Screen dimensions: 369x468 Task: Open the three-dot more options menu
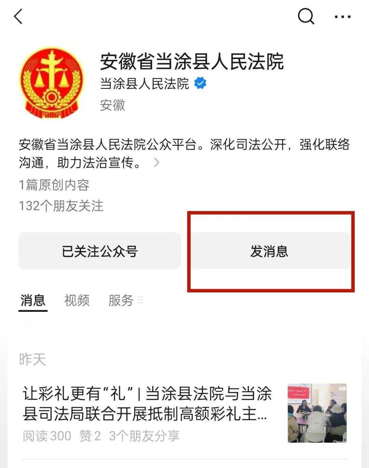(343, 16)
